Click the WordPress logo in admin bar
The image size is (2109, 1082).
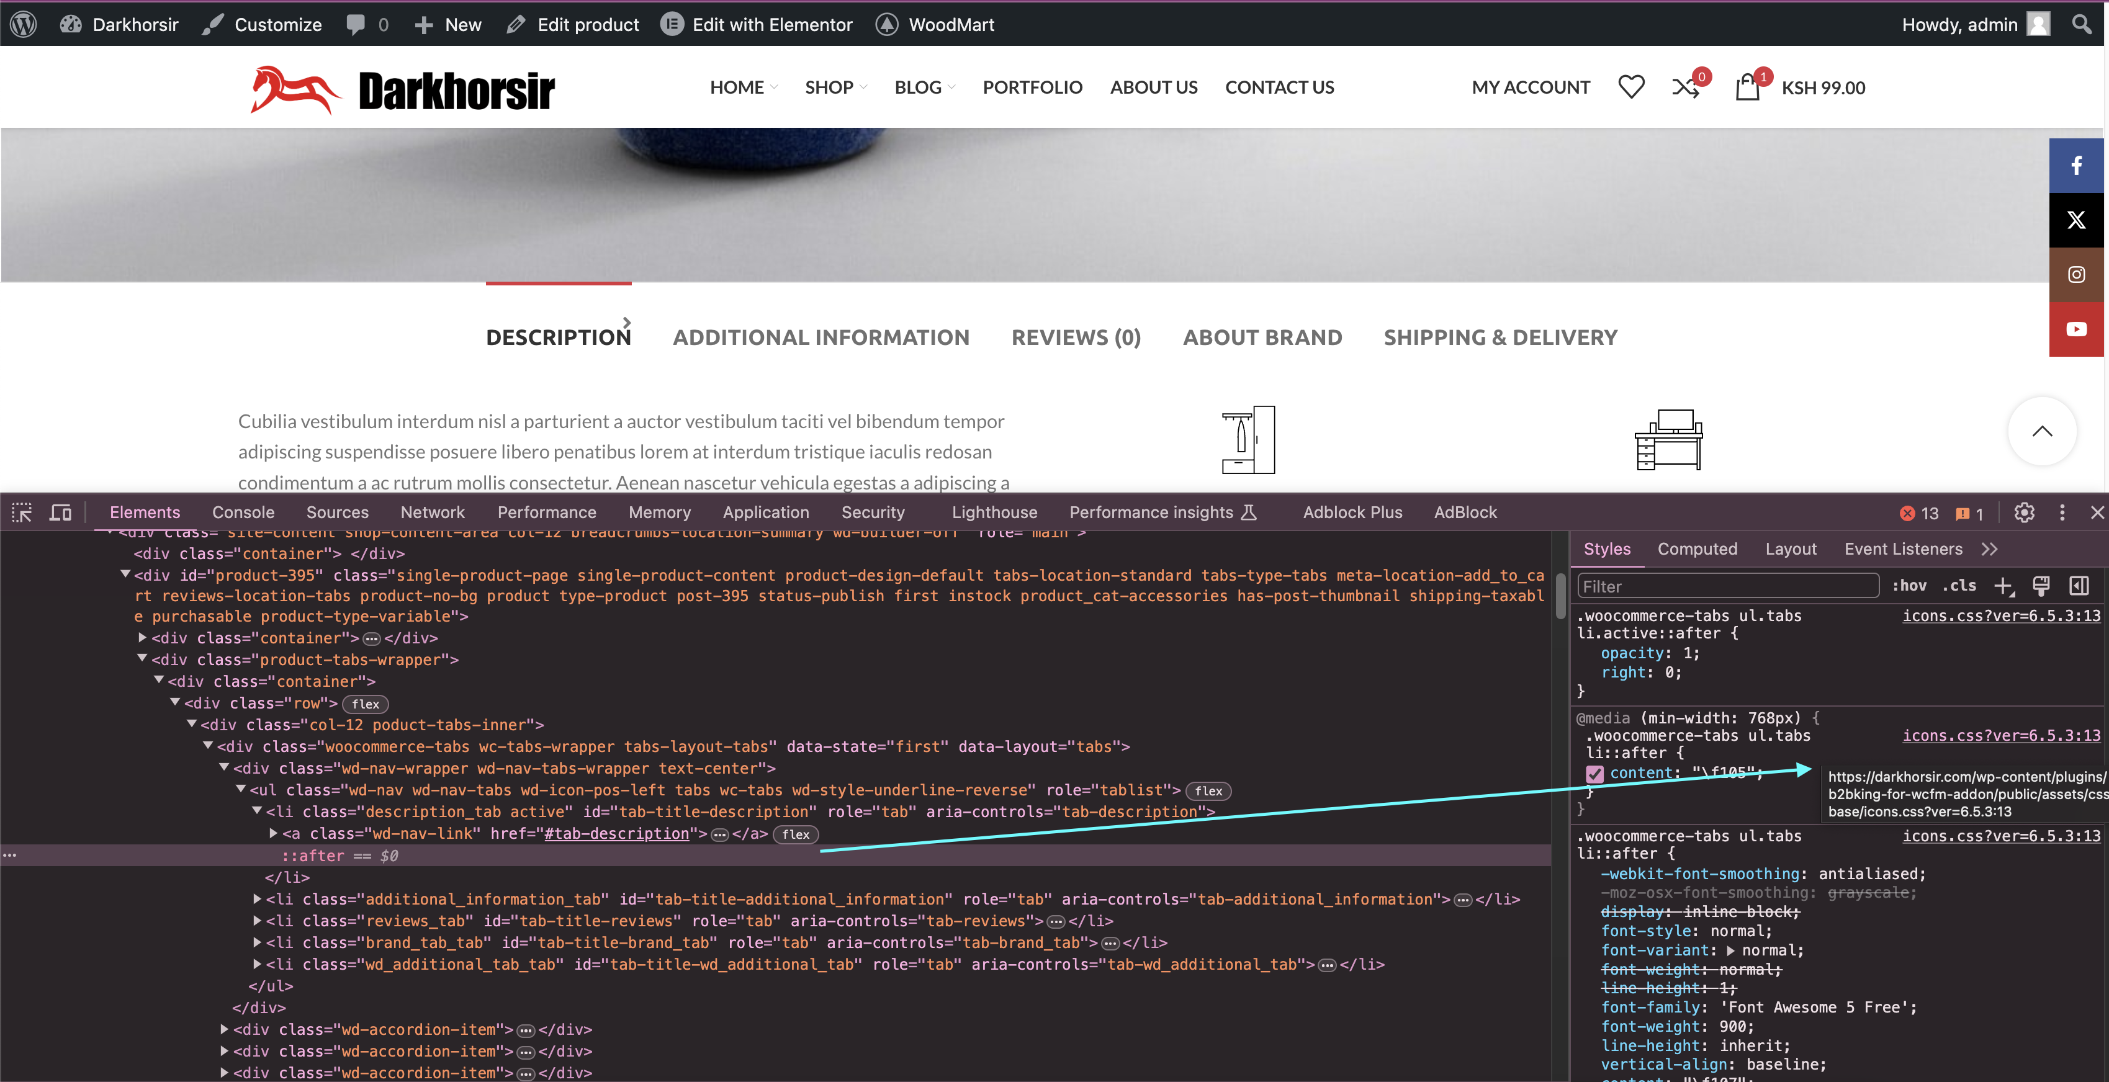pos(24,24)
